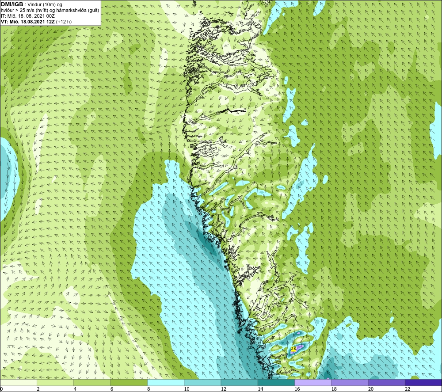Click the 'VT: Mið. 18.08.2021 12Z' text

(28, 22)
